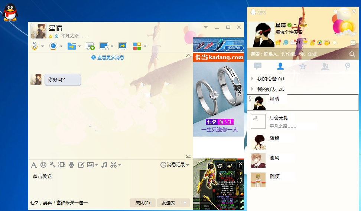Open the graduation cap help icon

(327, 43)
